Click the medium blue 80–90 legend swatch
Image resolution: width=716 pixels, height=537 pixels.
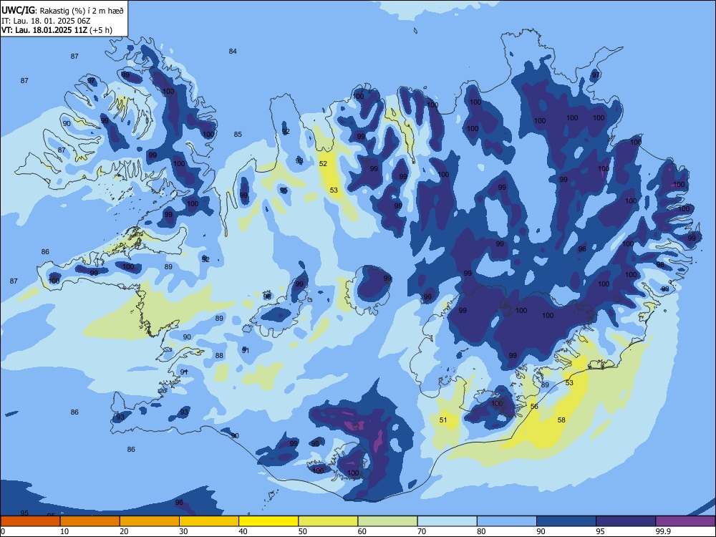pos(507,521)
